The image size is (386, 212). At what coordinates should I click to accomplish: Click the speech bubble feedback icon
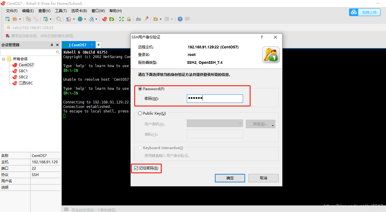point(187,19)
